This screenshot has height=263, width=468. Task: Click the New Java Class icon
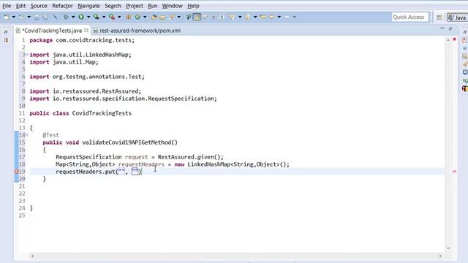[x=137, y=17]
